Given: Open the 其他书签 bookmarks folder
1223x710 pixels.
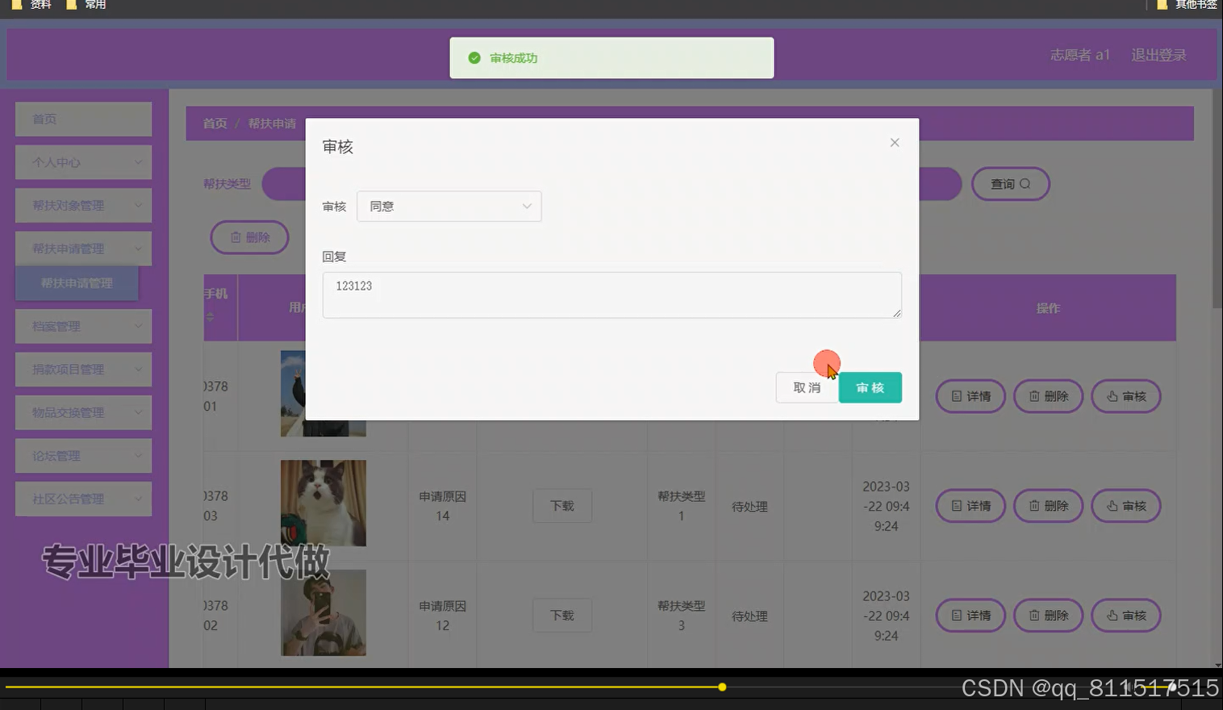Looking at the screenshot, I should click(1187, 5).
